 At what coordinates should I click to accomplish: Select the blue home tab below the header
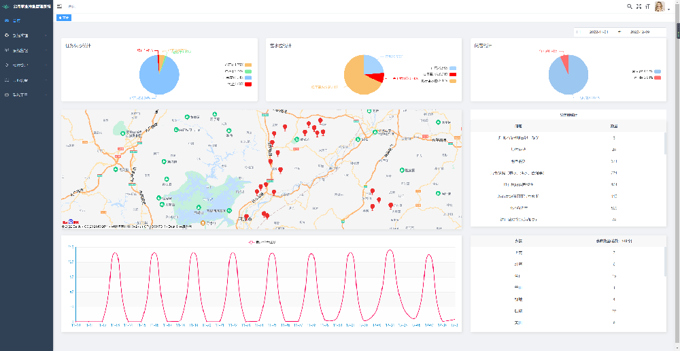[64, 18]
